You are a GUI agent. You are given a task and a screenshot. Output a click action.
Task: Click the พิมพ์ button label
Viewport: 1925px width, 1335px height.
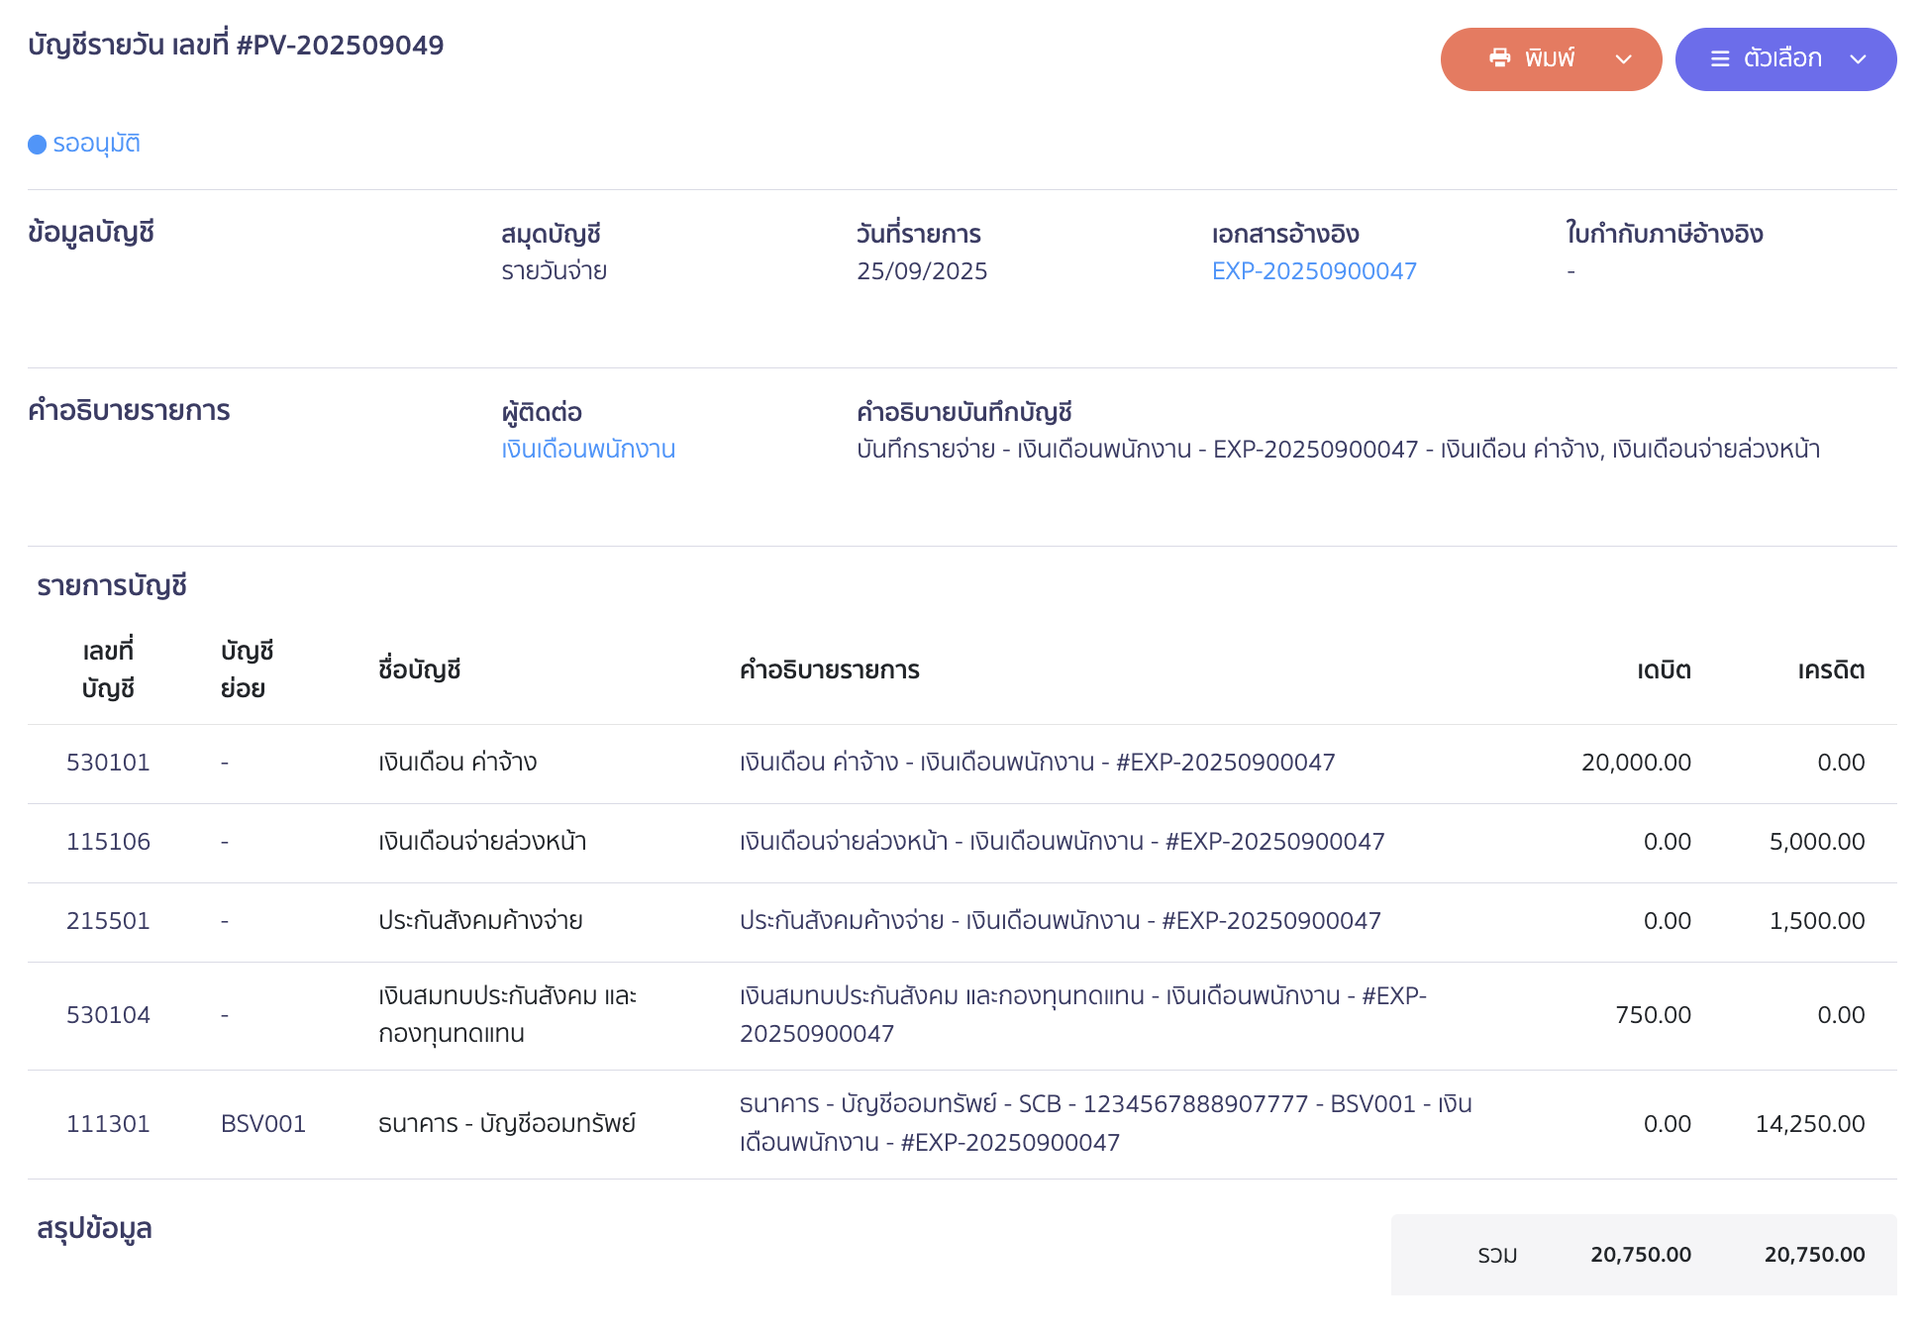[x=1550, y=58]
